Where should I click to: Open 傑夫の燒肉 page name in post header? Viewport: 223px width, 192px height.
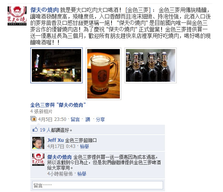(x=44, y=10)
